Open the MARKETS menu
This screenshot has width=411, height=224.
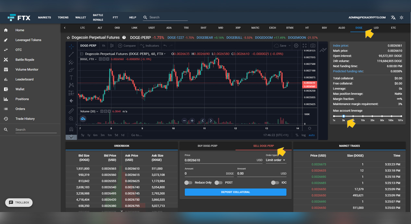click(44, 17)
